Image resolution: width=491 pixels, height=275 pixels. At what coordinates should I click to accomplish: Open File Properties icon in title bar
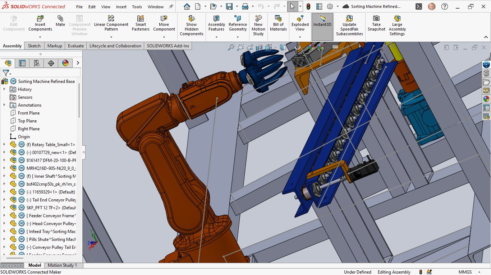(319, 6)
